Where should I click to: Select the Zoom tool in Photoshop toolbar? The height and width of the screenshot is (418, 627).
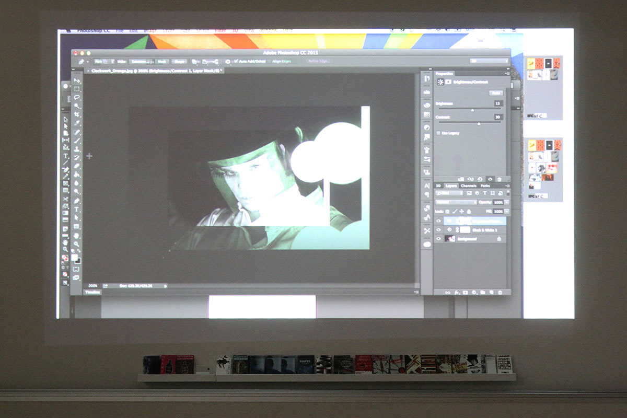(77, 243)
